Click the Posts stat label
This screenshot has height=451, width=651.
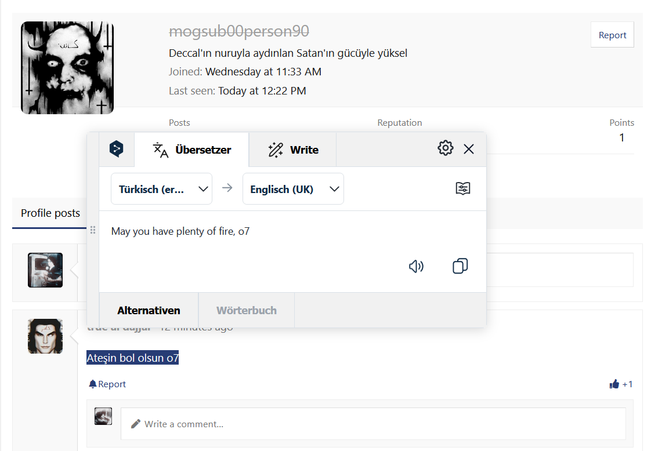pyautogui.click(x=179, y=123)
